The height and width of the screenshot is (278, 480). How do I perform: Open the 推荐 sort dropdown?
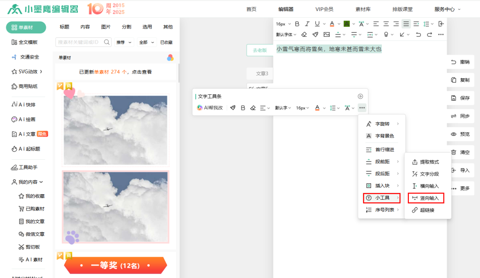pyautogui.click(x=124, y=42)
